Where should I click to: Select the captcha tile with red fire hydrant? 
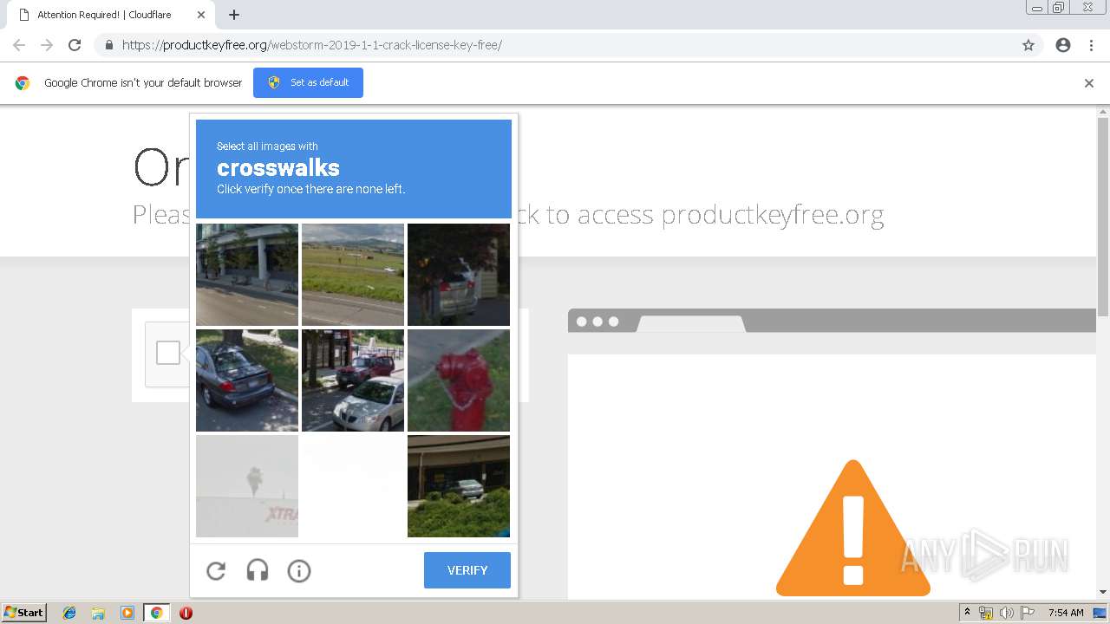click(x=459, y=380)
